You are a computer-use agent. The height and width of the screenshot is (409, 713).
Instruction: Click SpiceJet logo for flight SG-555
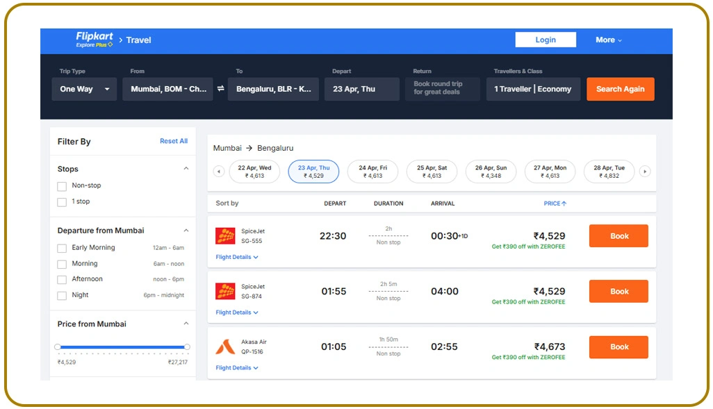click(225, 236)
